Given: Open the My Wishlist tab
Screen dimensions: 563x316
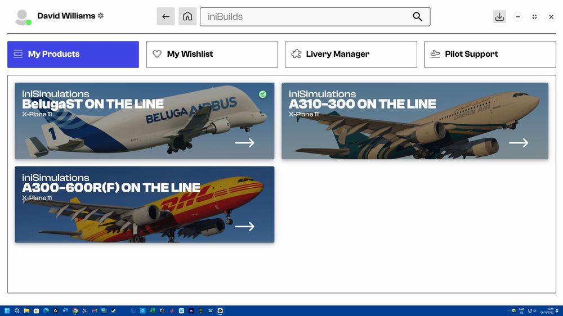Looking at the screenshot, I should coord(212,55).
